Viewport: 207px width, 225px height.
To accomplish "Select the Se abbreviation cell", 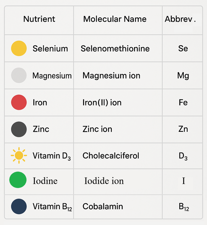I will coord(183,48).
